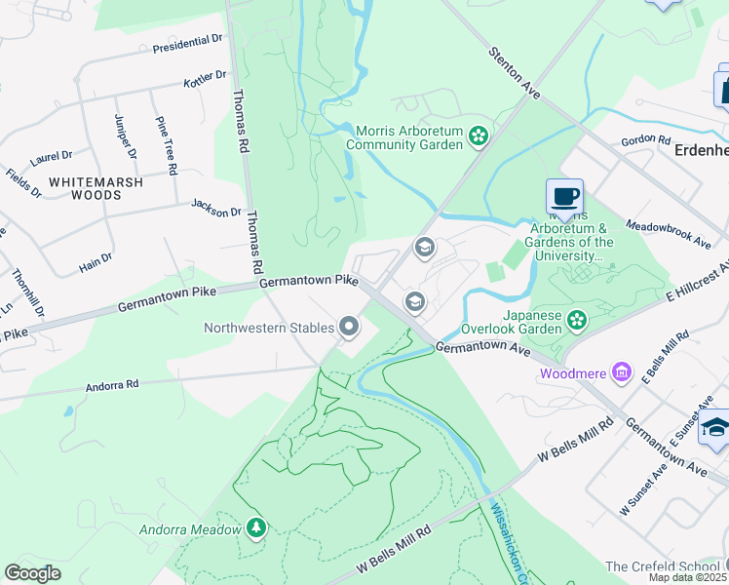Click the Woodmere label text
This screenshot has width=729, height=585.
[x=573, y=373]
